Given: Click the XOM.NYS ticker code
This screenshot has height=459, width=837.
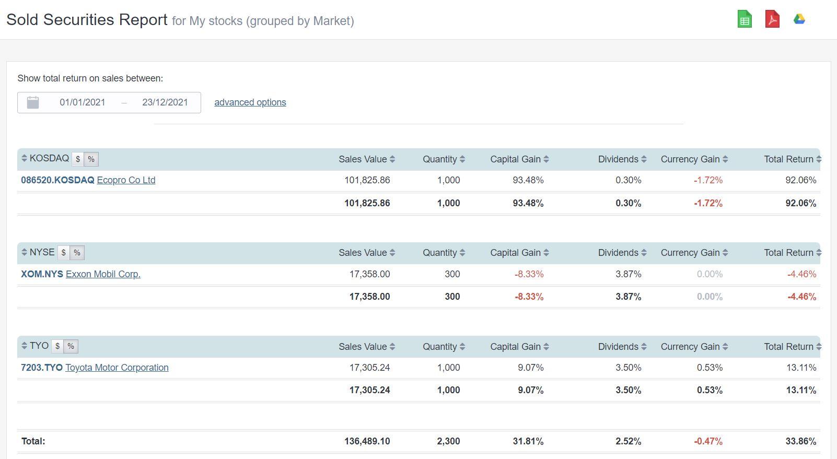Looking at the screenshot, I should (42, 274).
